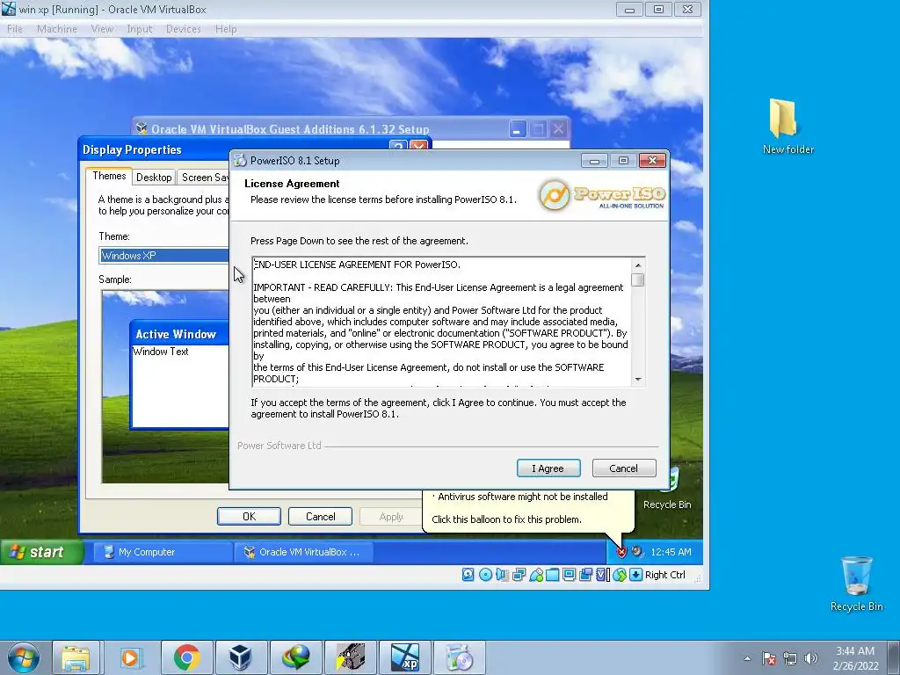Click the license agreement scrollbar thumb
This screenshot has width=900, height=675.
(x=637, y=279)
